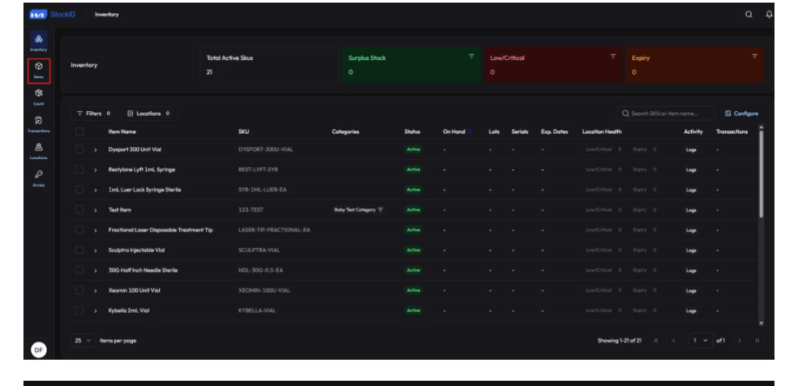Sort by Item Name column header
The height and width of the screenshot is (386, 811).
pyautogui.click(x=122, y=132)
